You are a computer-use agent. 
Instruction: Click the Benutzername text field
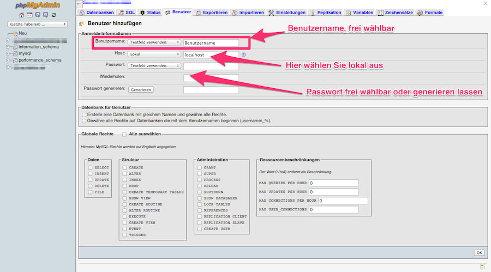click(x=211, y=43)
